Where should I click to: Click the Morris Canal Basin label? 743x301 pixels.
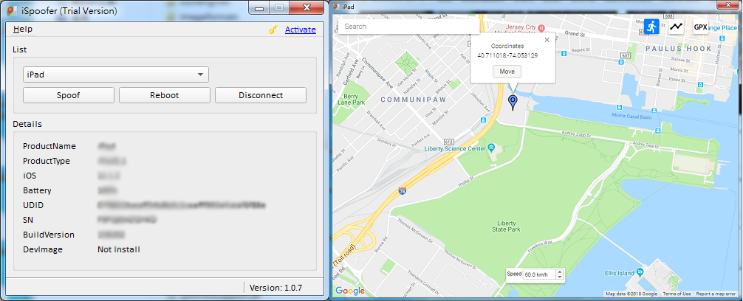(x=632, y=116)
